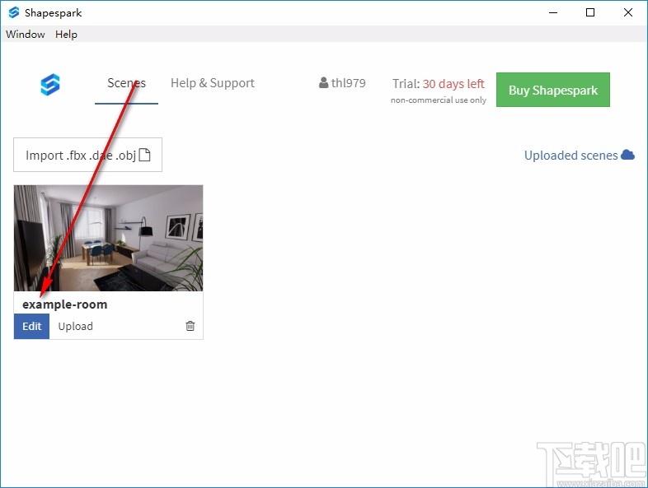Delete example-room with the trash icon

point(190,326)
